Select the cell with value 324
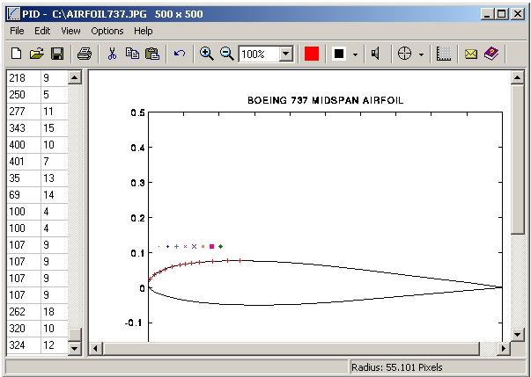The height and width of the screenshot is (377, 531). [x=24, y=344]
